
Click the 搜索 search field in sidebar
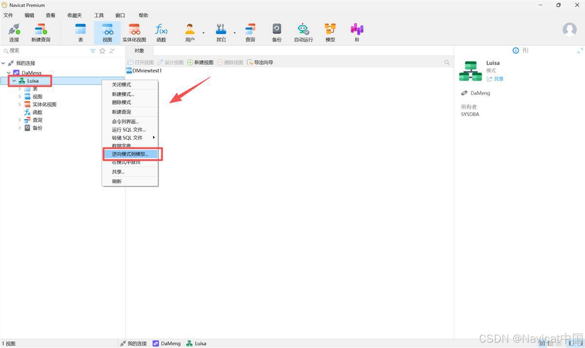point(45,51)
